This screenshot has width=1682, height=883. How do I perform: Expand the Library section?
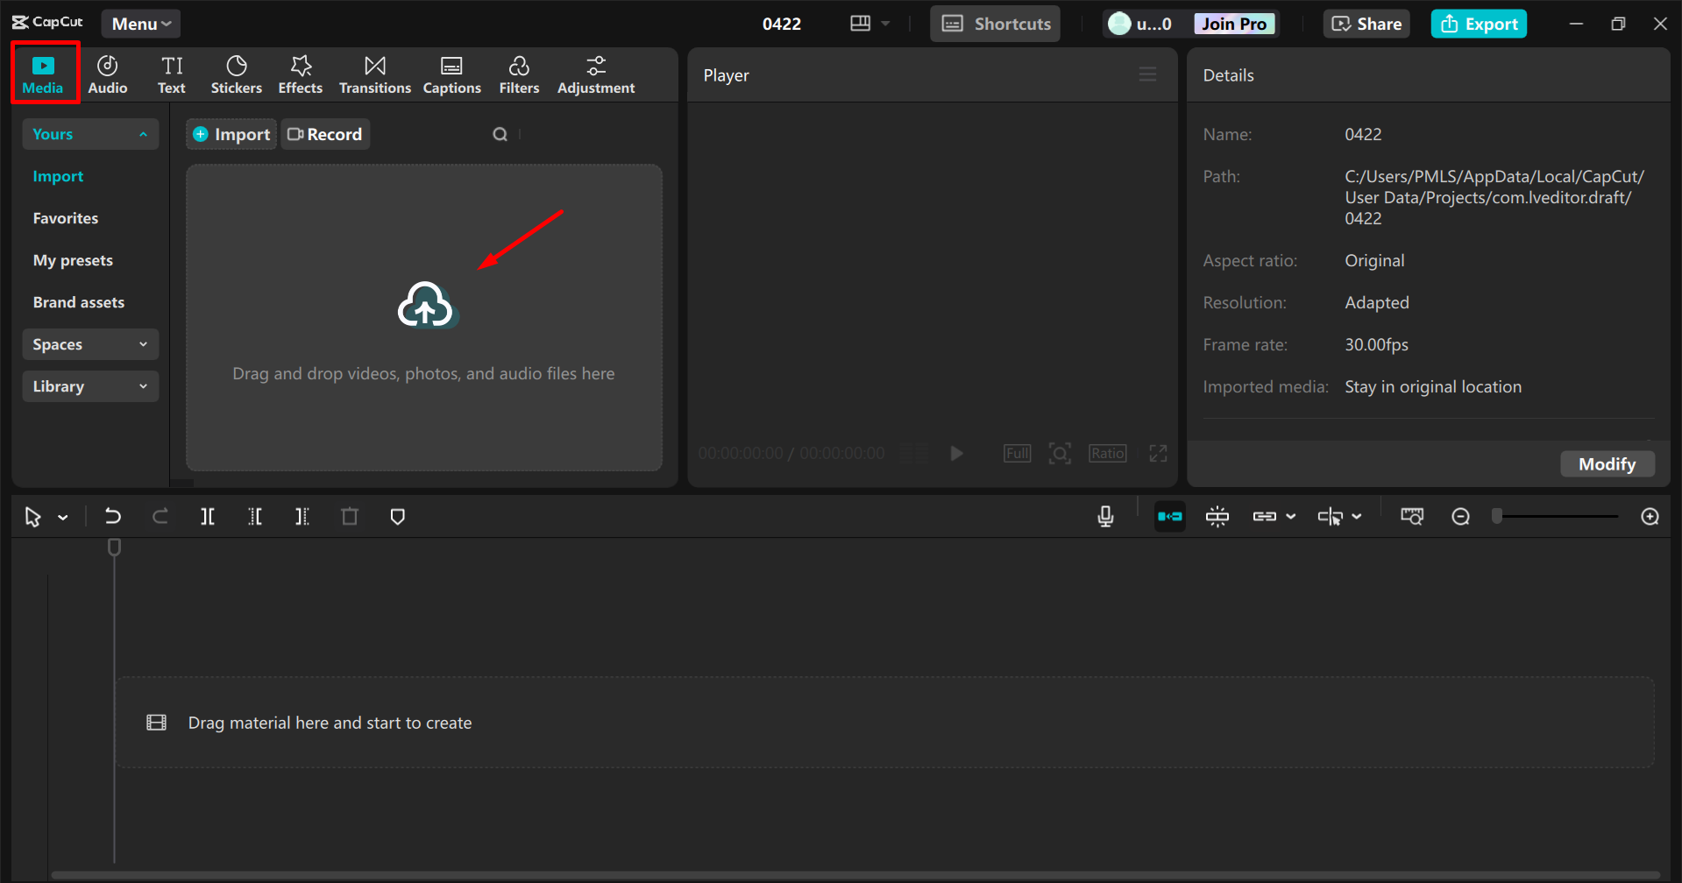pos(90,386)
